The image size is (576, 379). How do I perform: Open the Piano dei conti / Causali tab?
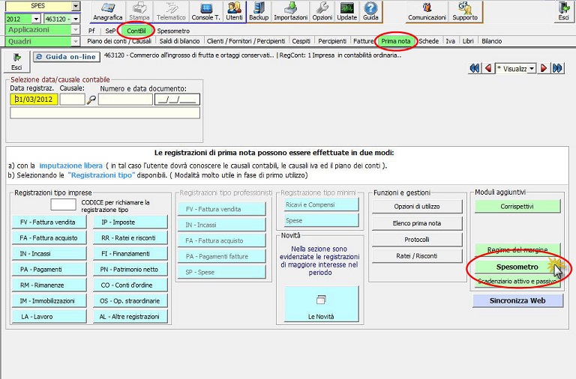point(119,41)
